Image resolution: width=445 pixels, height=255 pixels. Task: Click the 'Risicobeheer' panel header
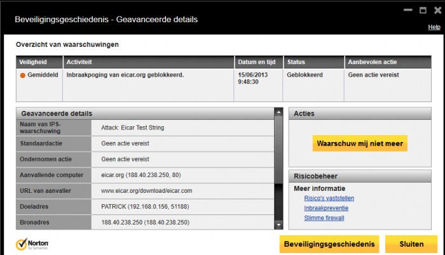tap(360, 176)
